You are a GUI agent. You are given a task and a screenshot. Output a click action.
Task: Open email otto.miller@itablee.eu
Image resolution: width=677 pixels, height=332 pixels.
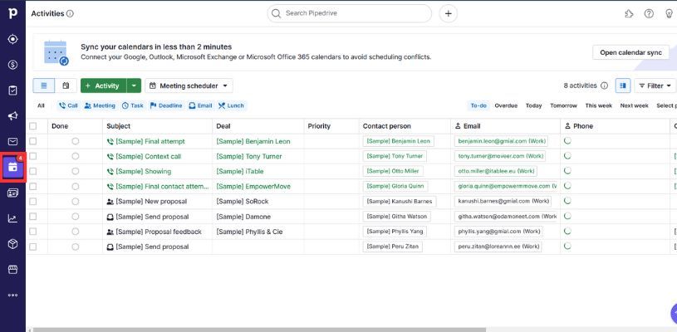pyautogui.click(x=496, y=171)
